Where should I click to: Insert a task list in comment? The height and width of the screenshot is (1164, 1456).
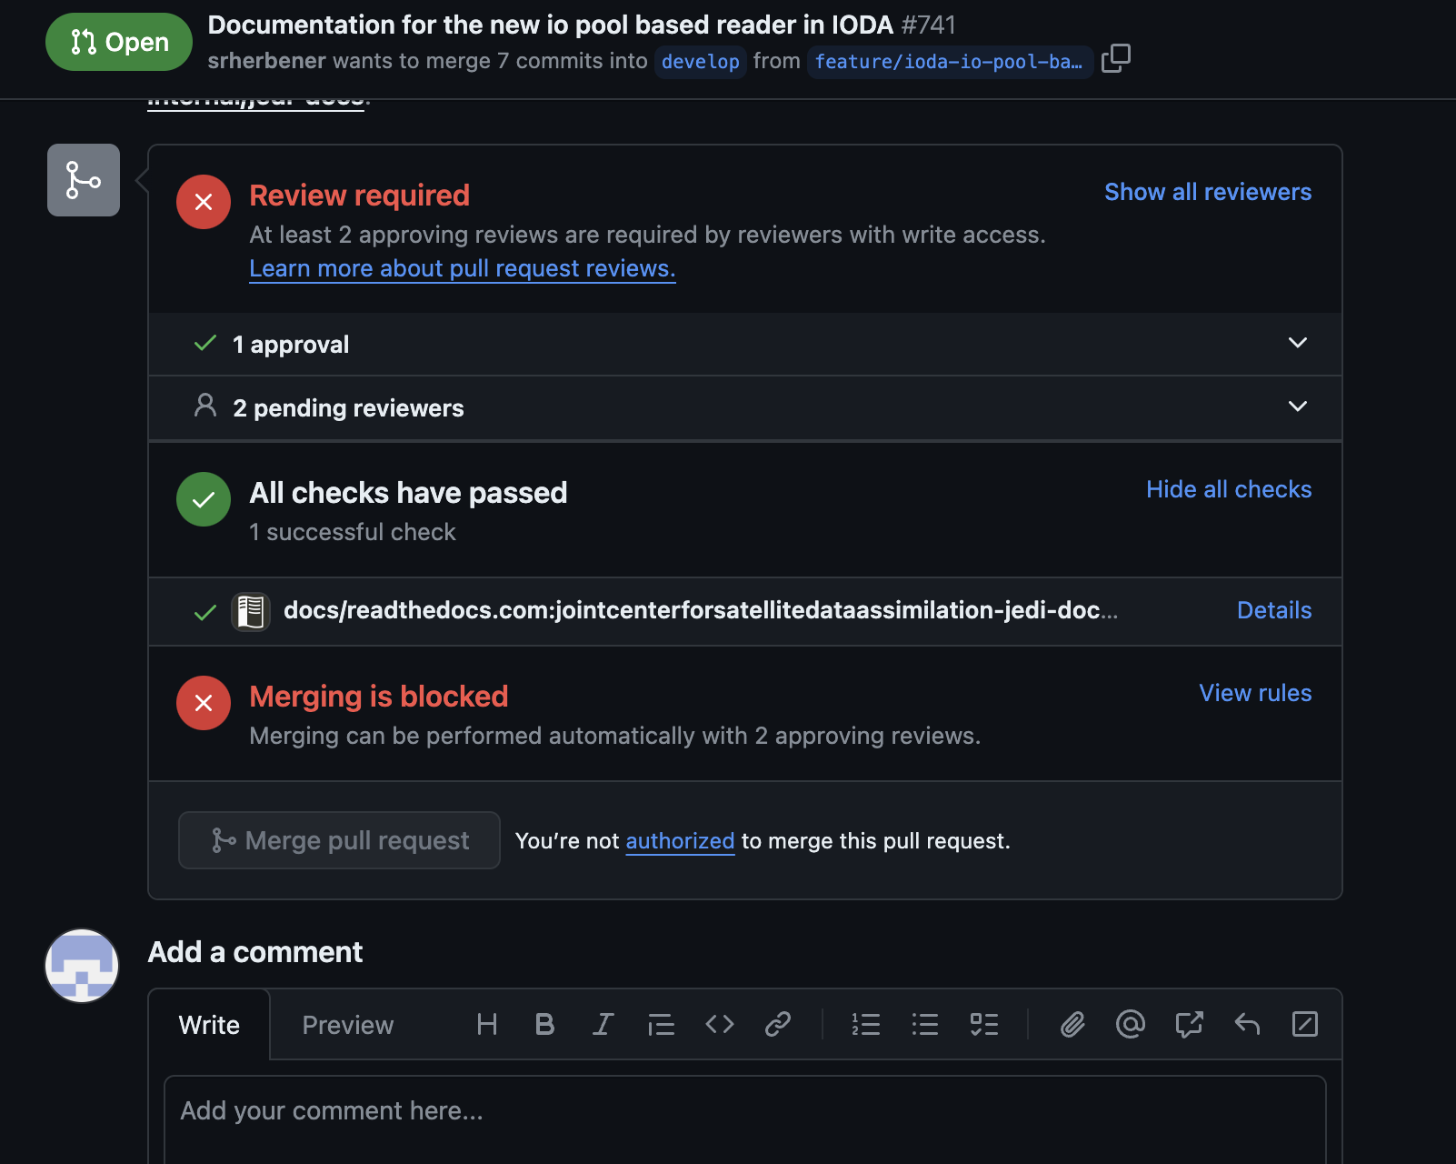point(983,1025)
